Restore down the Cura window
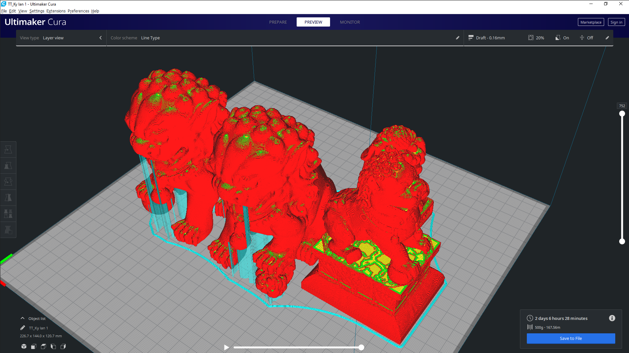This screenshot has height=353, width=629. 606,4
